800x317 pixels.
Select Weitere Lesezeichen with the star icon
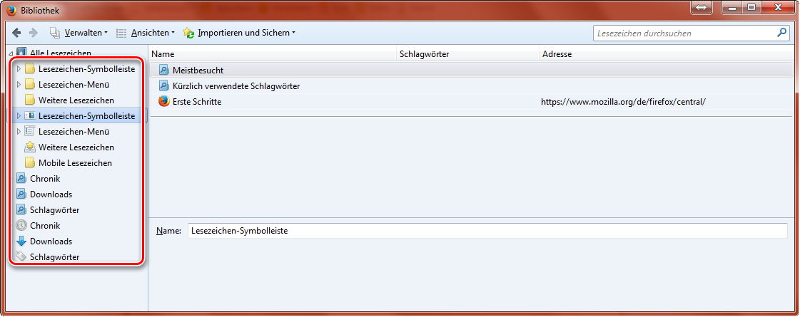click(x=76, y=147)
